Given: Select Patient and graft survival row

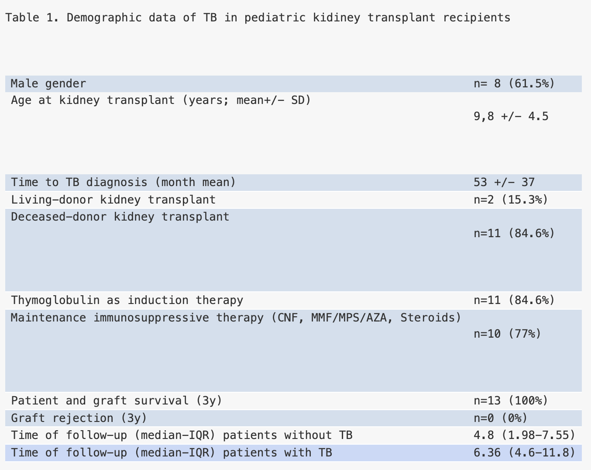Looking at the screenshot, I should tap(293, 401).
